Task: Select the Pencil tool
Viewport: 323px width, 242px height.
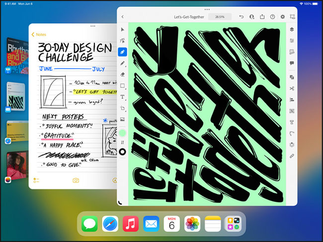Action: click(122, 63)
